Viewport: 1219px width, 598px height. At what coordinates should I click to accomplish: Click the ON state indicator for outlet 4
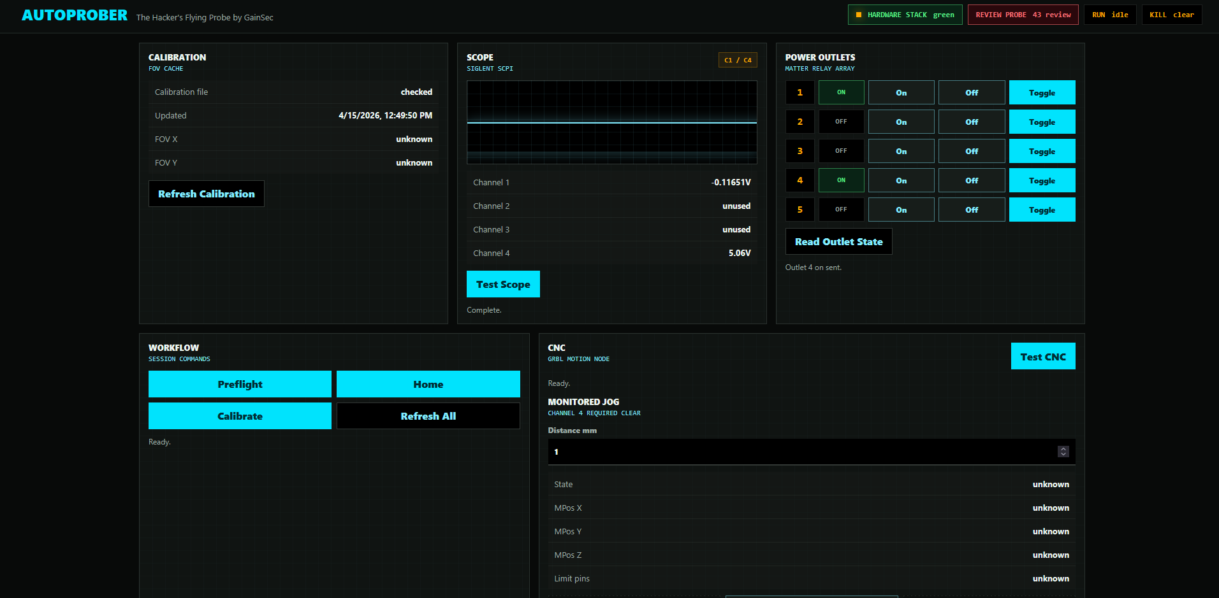(840, 180)
